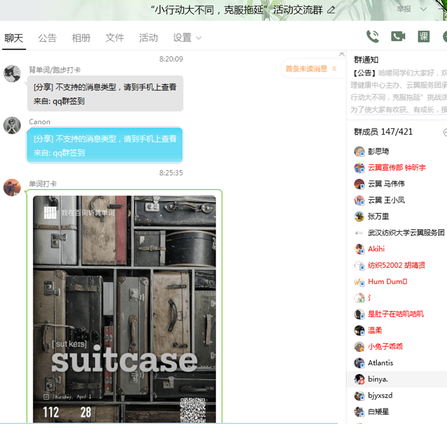
Task: Select member Atlantis in member list
Action: pyautogui.click(x=380, y=363)
